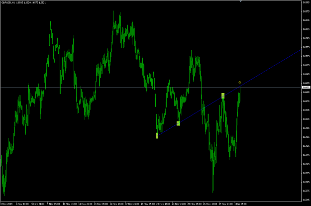
Task: Click the 1.6725 price axis label
Action: pos(306,56)
